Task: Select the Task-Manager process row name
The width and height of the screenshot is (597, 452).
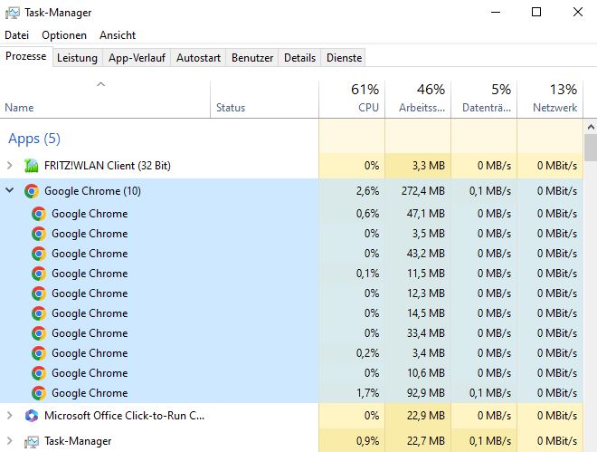Action: (x=78, y=441)
